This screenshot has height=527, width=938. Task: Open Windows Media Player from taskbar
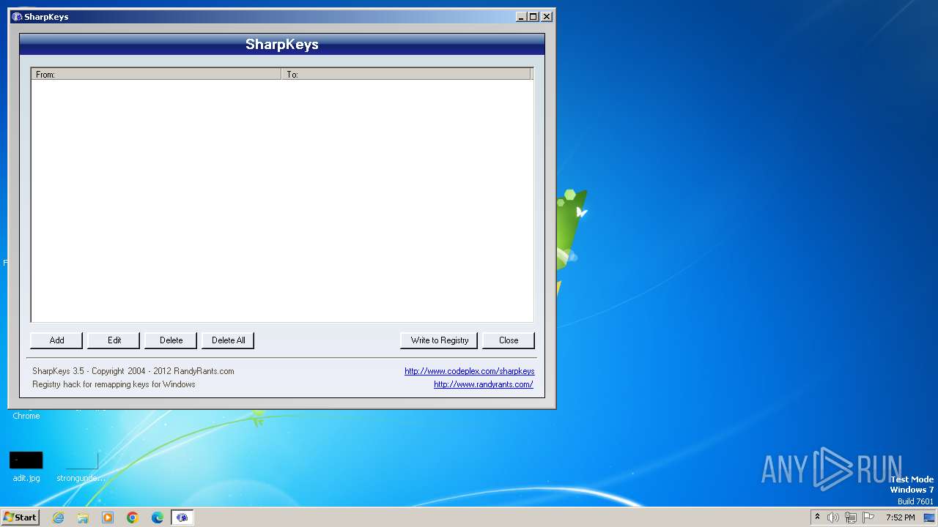tap(108, 517)
